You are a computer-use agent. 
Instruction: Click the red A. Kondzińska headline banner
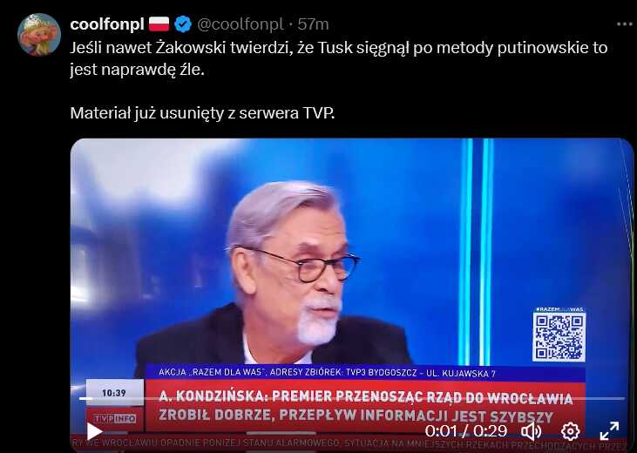[x=366, y=406]
